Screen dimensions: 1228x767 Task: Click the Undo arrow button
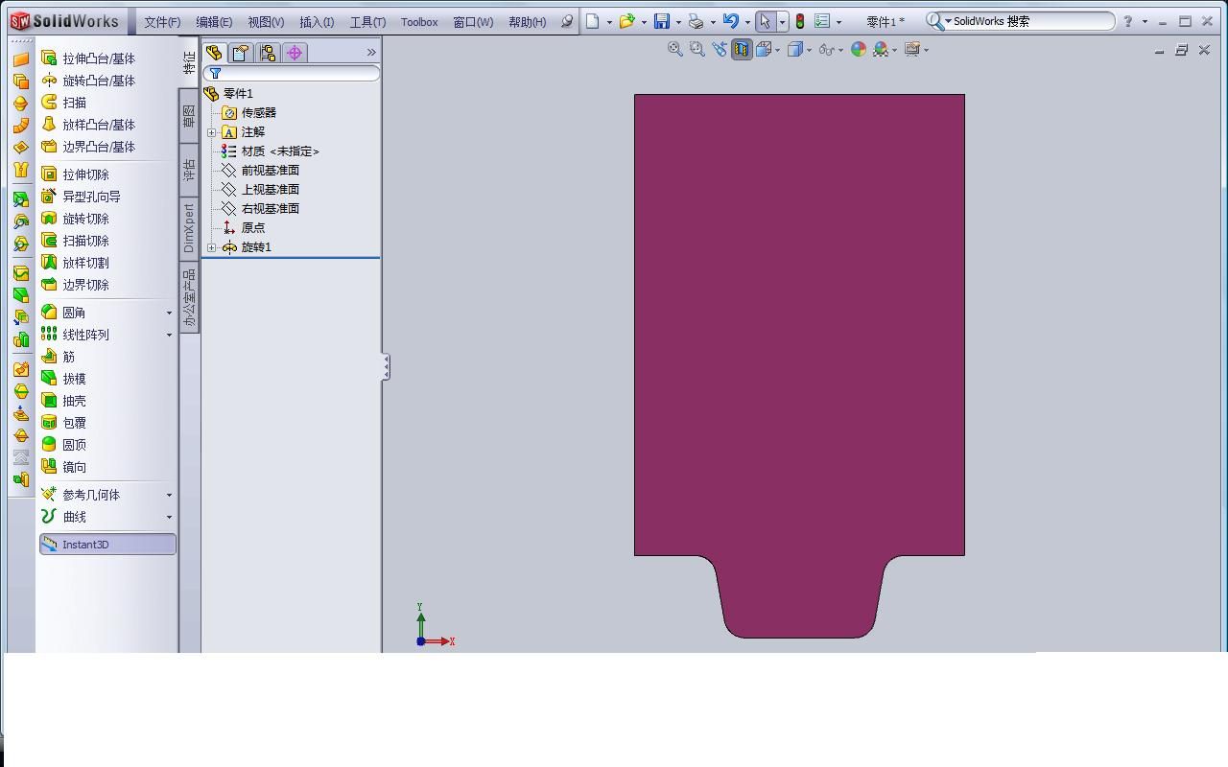(x=731, y=21)
